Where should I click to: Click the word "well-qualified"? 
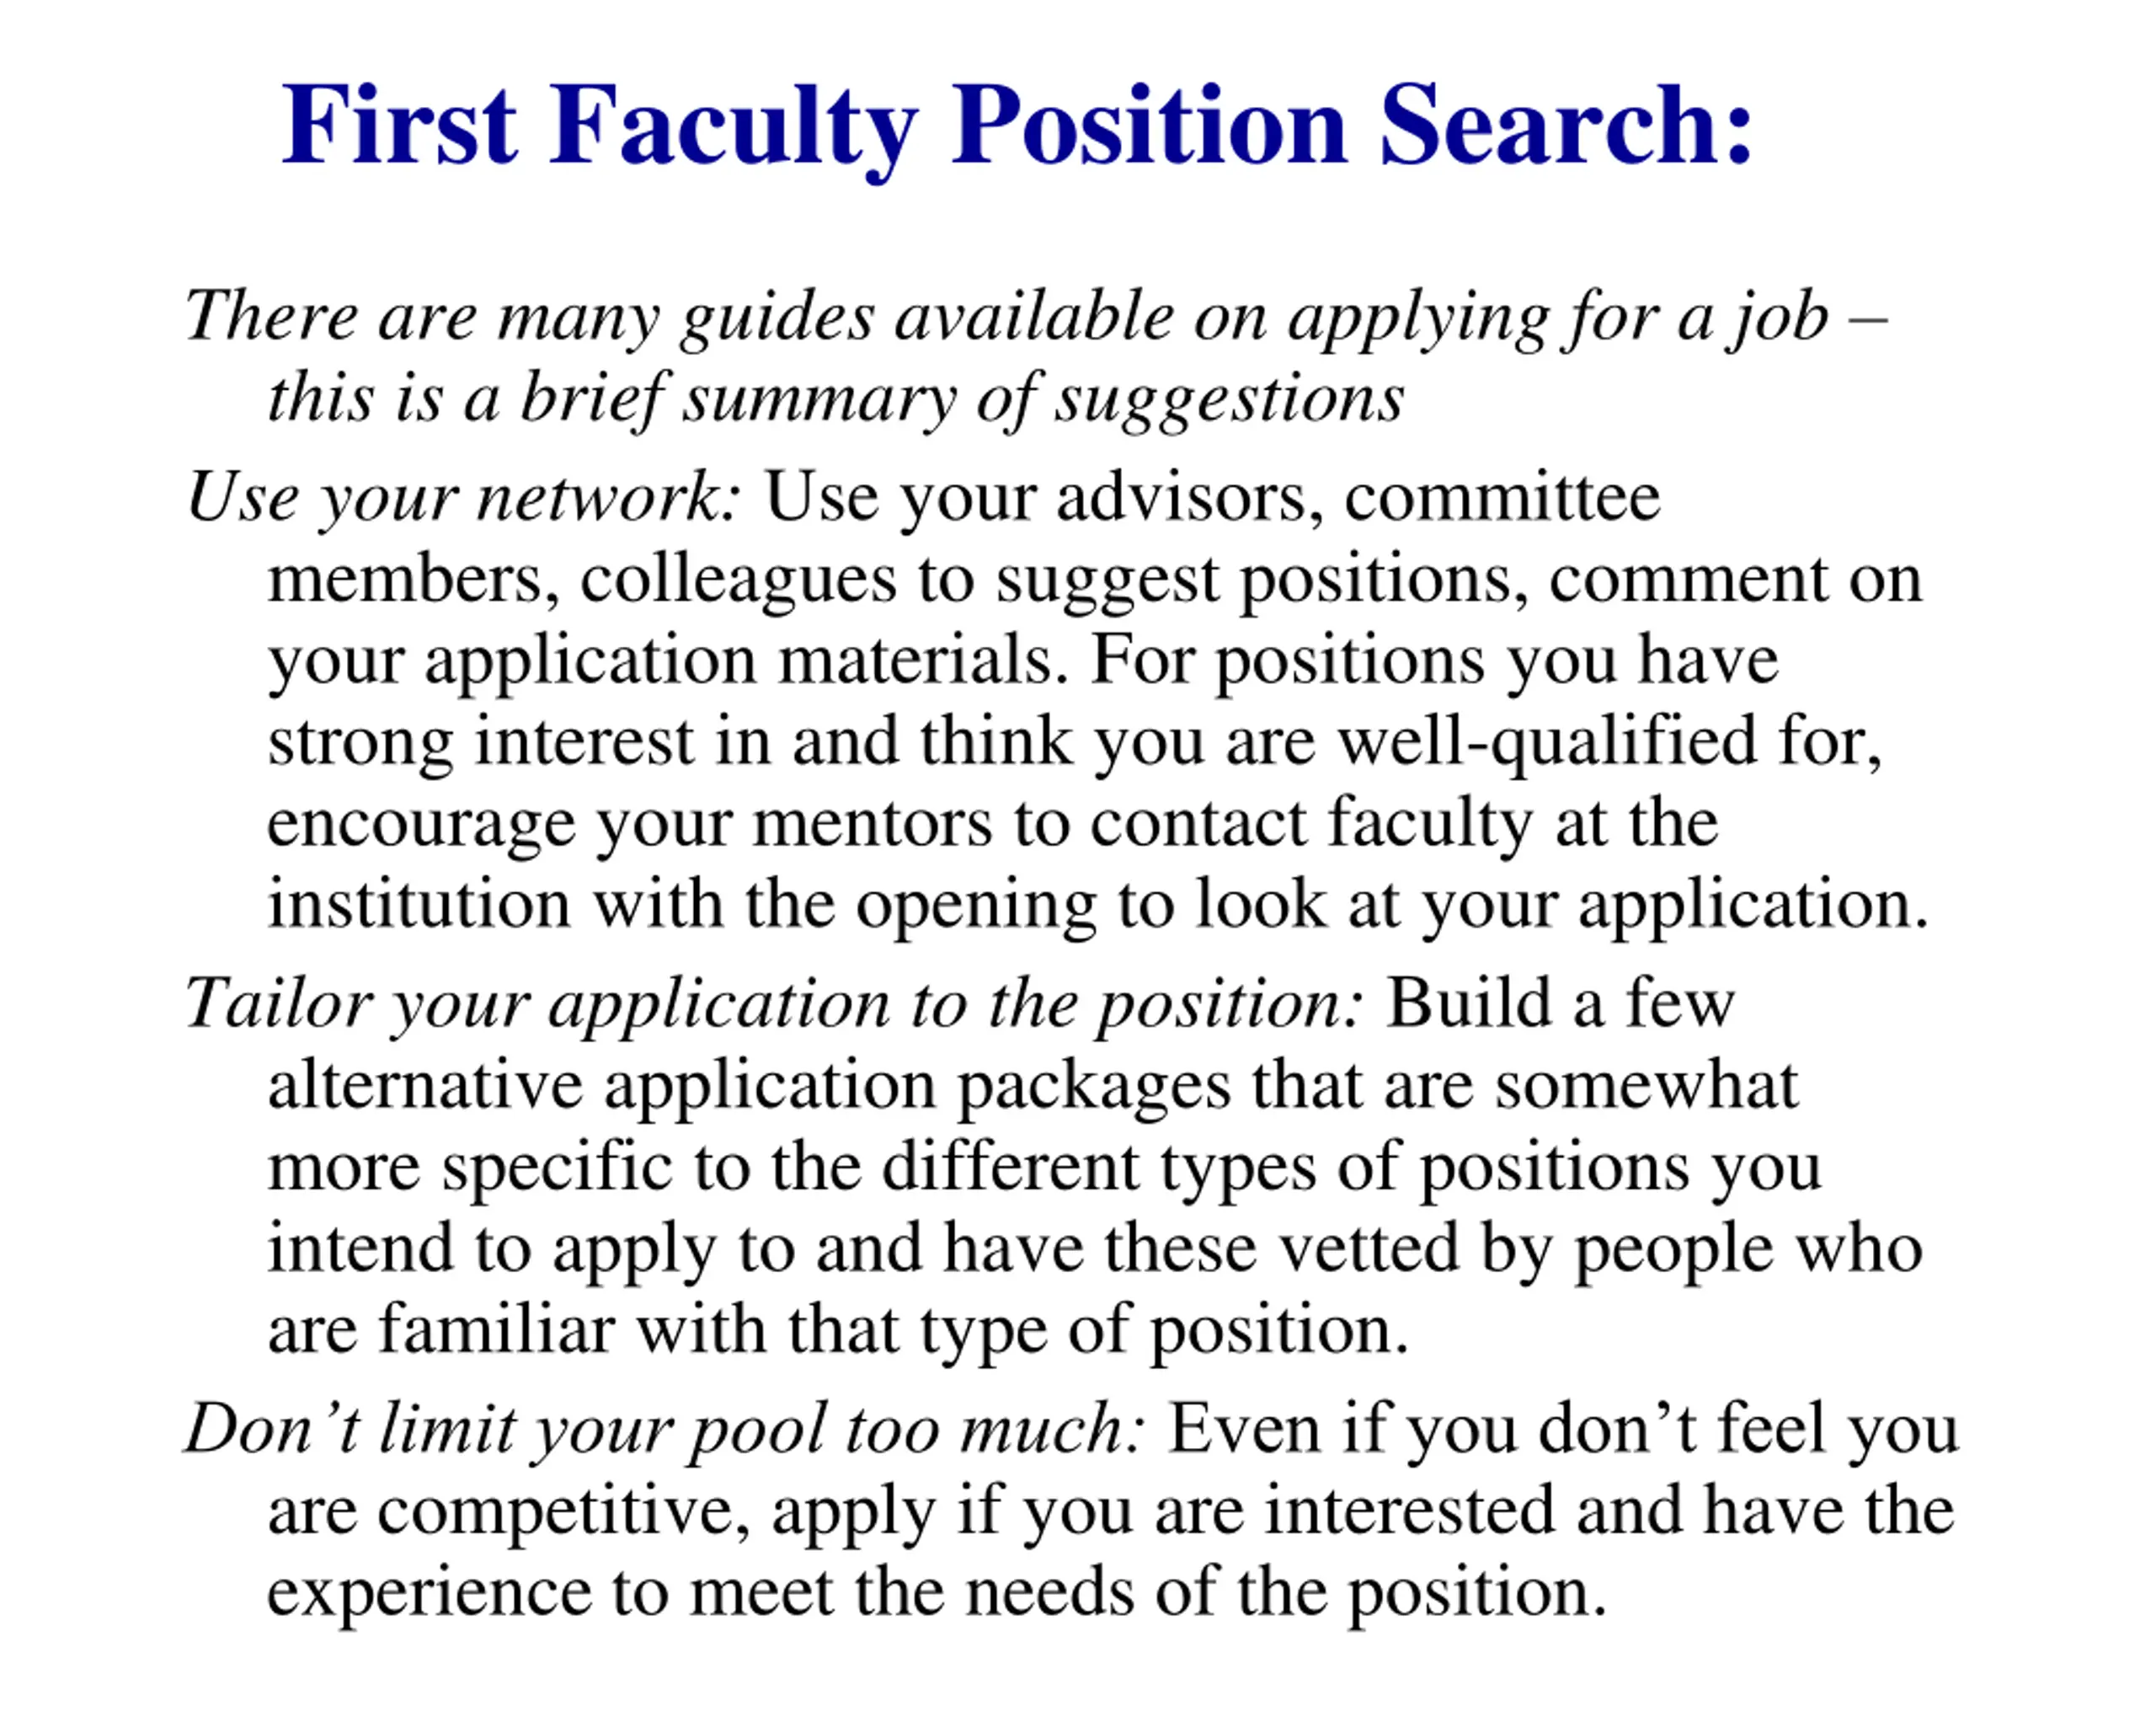pos(1547,741)
